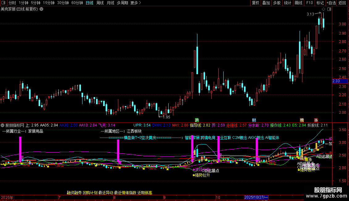Click the 2.33 price tag on price axis
This screenshot has width=349, height=201.
click(x=340, y=81)
